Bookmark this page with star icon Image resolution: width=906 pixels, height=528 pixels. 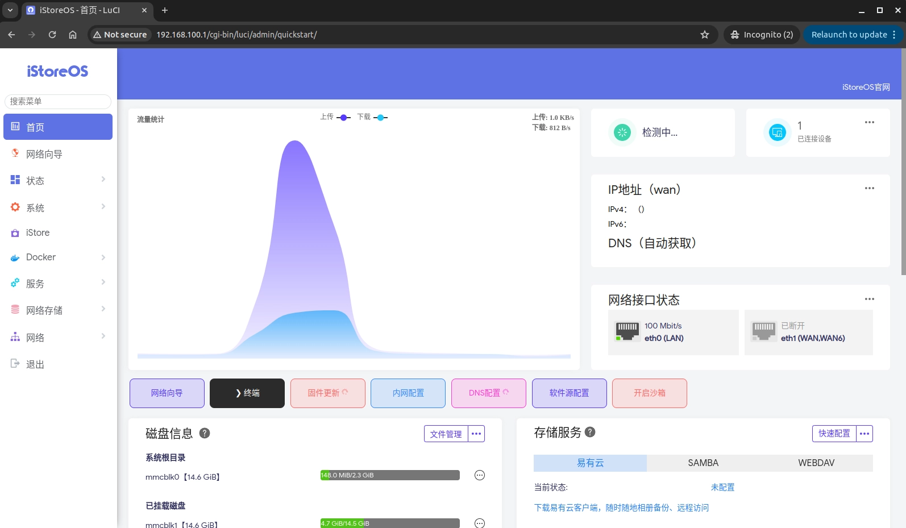point(705,35)
